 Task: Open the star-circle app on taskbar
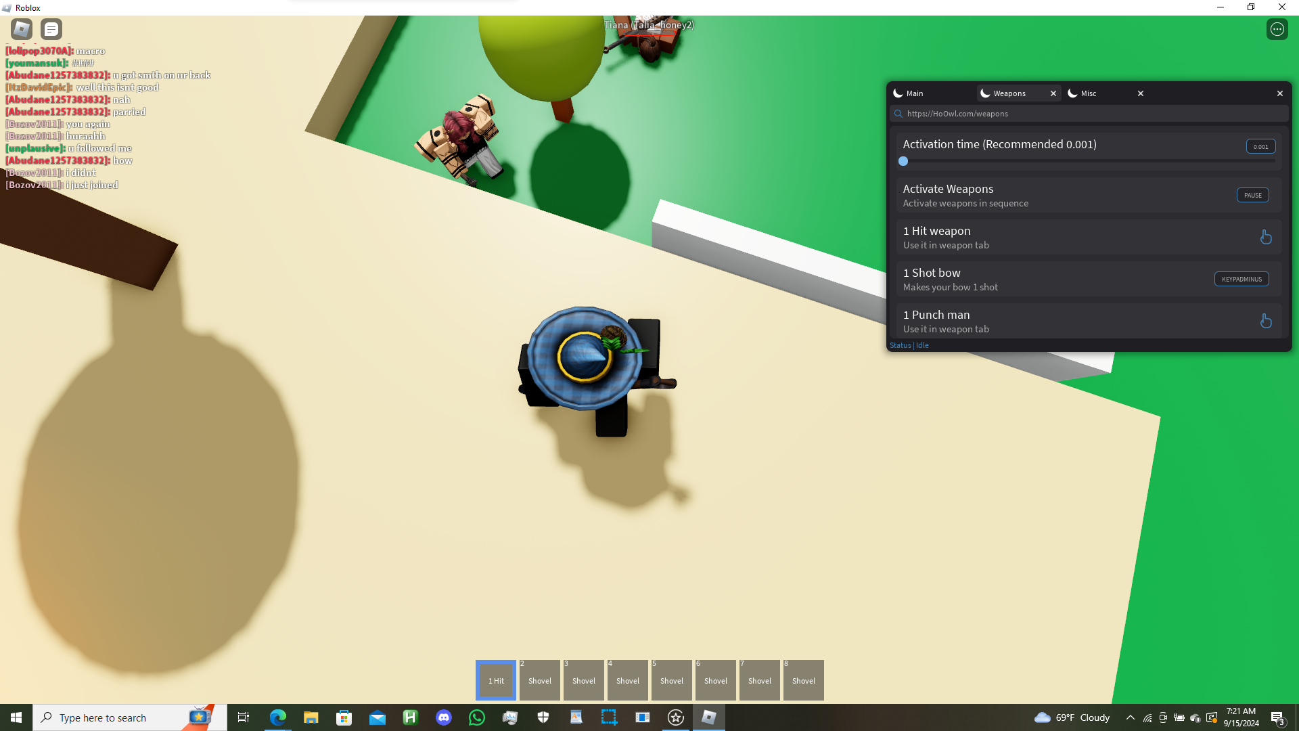coord(675,717)
